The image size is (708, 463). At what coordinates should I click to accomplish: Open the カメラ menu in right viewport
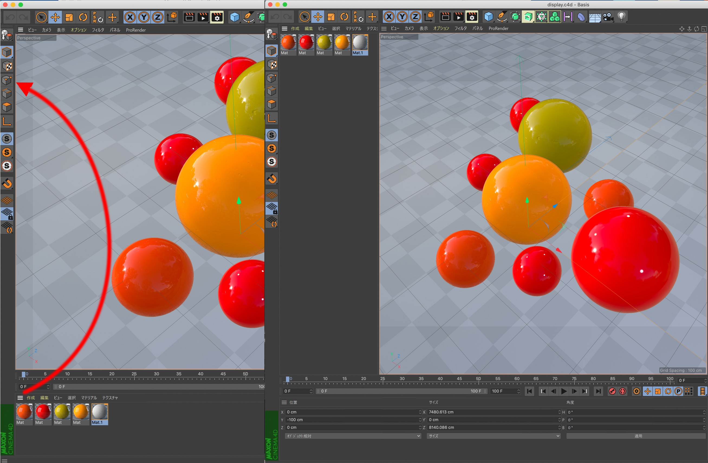pos(409,28)
